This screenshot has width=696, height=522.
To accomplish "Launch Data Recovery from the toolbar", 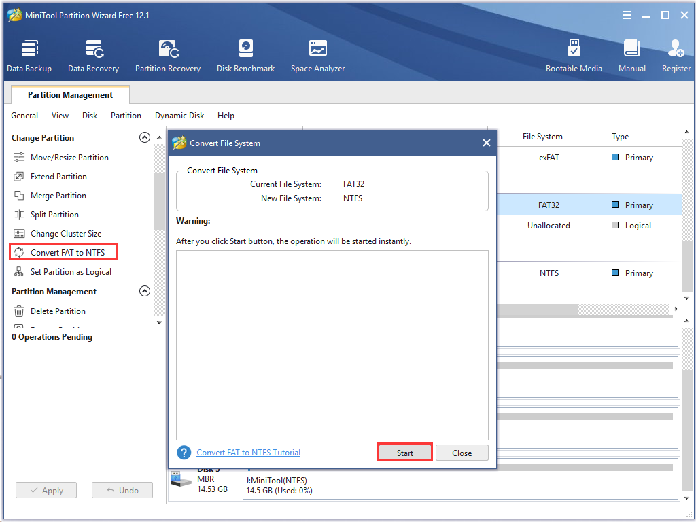I will 93,56.
